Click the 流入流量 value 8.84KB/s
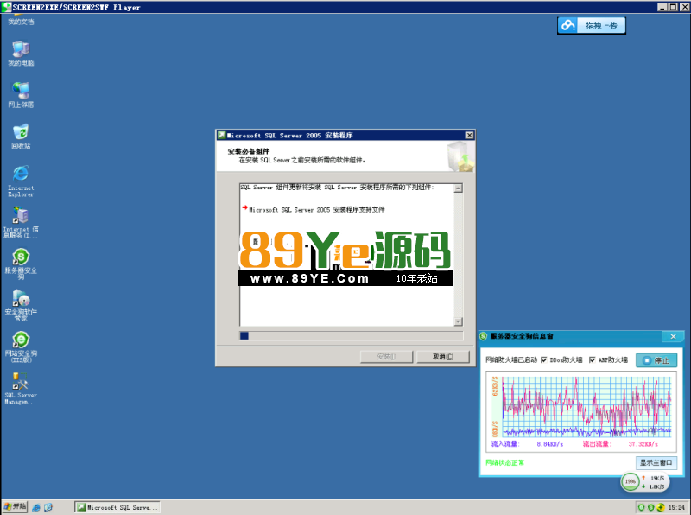691x515 pixels. point(550,444)
